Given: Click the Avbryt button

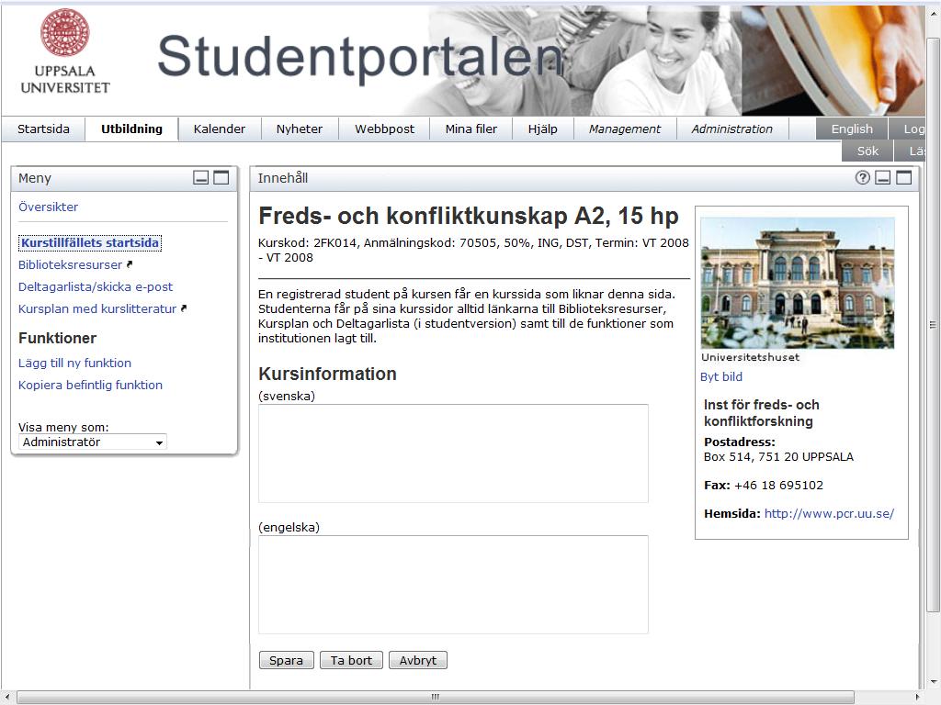Looking at the screenshot, I should click(x=418, y=660).
